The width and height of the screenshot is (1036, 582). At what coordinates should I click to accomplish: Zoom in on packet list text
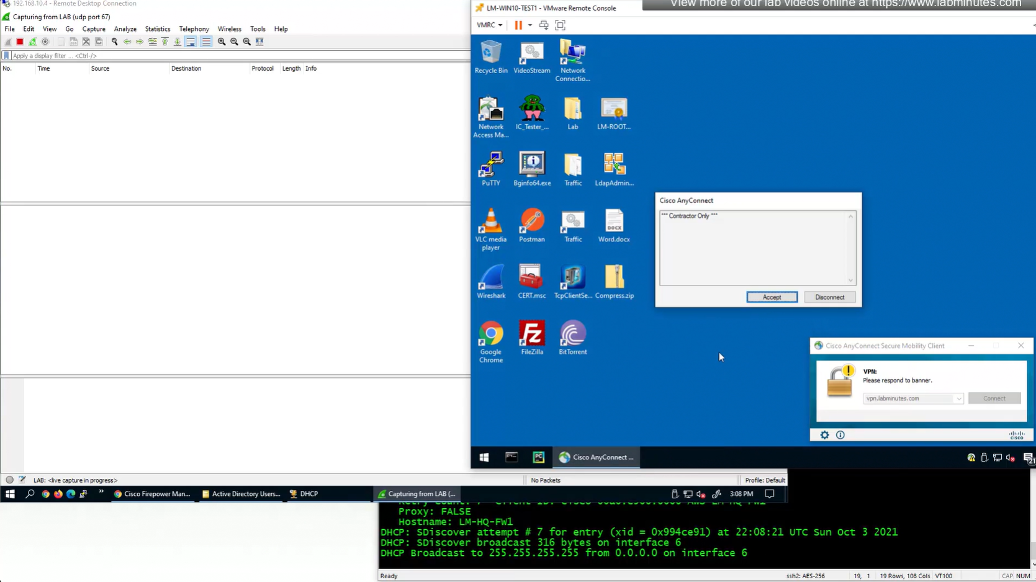click(x=222, y=42)
